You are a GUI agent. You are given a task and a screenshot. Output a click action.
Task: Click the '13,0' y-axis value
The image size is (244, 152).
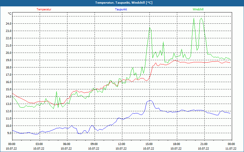[9, 104]
